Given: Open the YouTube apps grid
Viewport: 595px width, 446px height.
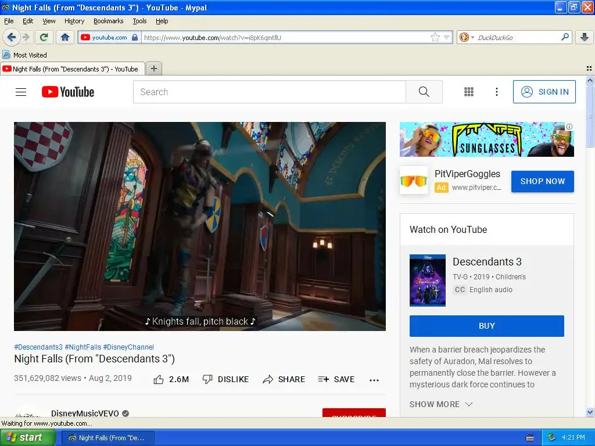Looking at the screenshot, I should (469, 92).
